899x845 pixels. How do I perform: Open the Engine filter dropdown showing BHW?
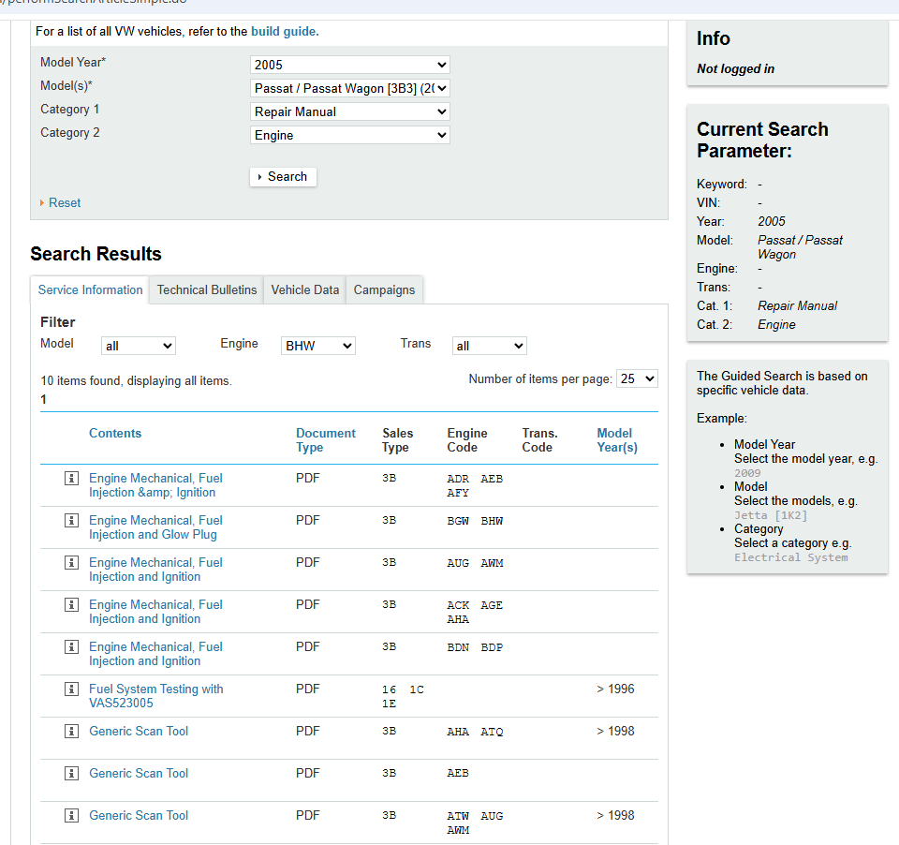[x=318, y=346]
